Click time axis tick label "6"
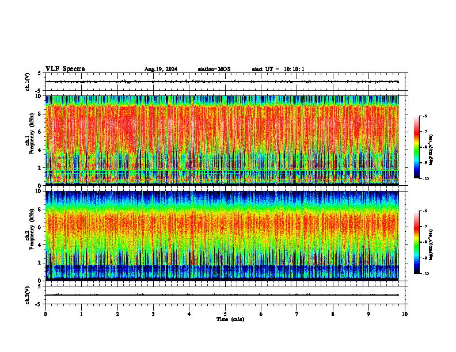The width and height of the screenshot is (456, 352). [x=261, y=314]
